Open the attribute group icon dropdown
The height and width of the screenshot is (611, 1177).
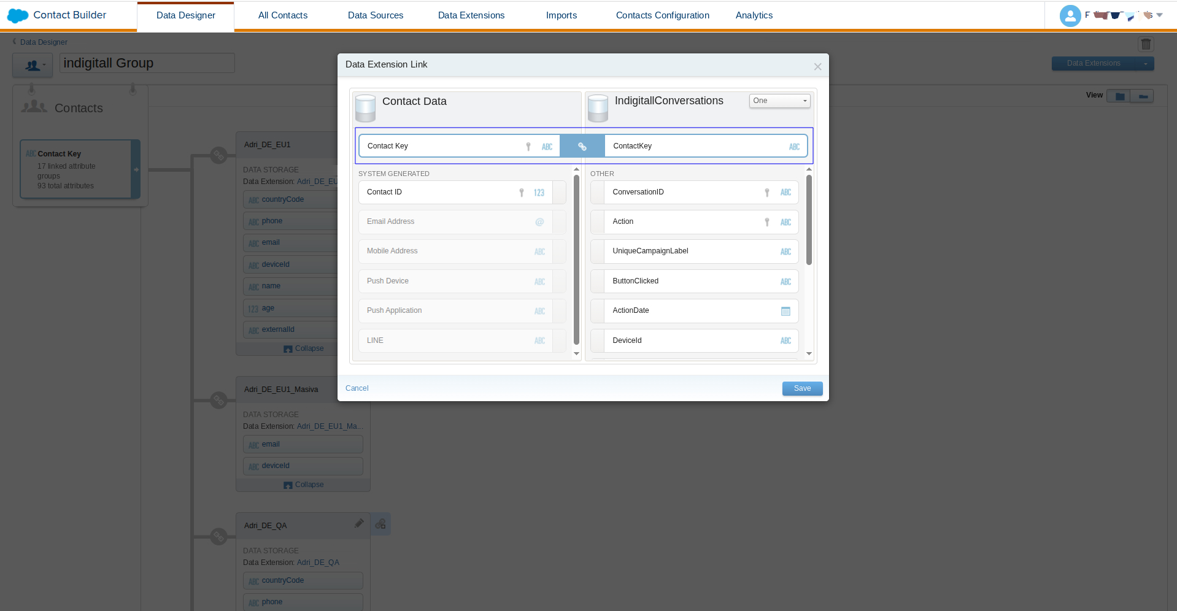click(33, 65)
